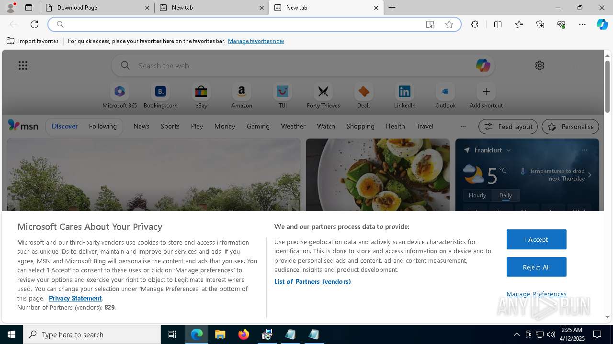Click Personalise button
The image size is (613, 344).
pyautogui.click(x=570, y=127)
